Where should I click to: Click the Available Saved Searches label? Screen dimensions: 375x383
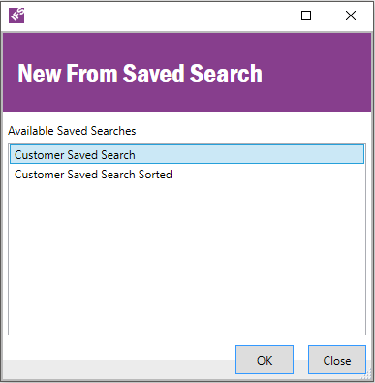[72, 131]
